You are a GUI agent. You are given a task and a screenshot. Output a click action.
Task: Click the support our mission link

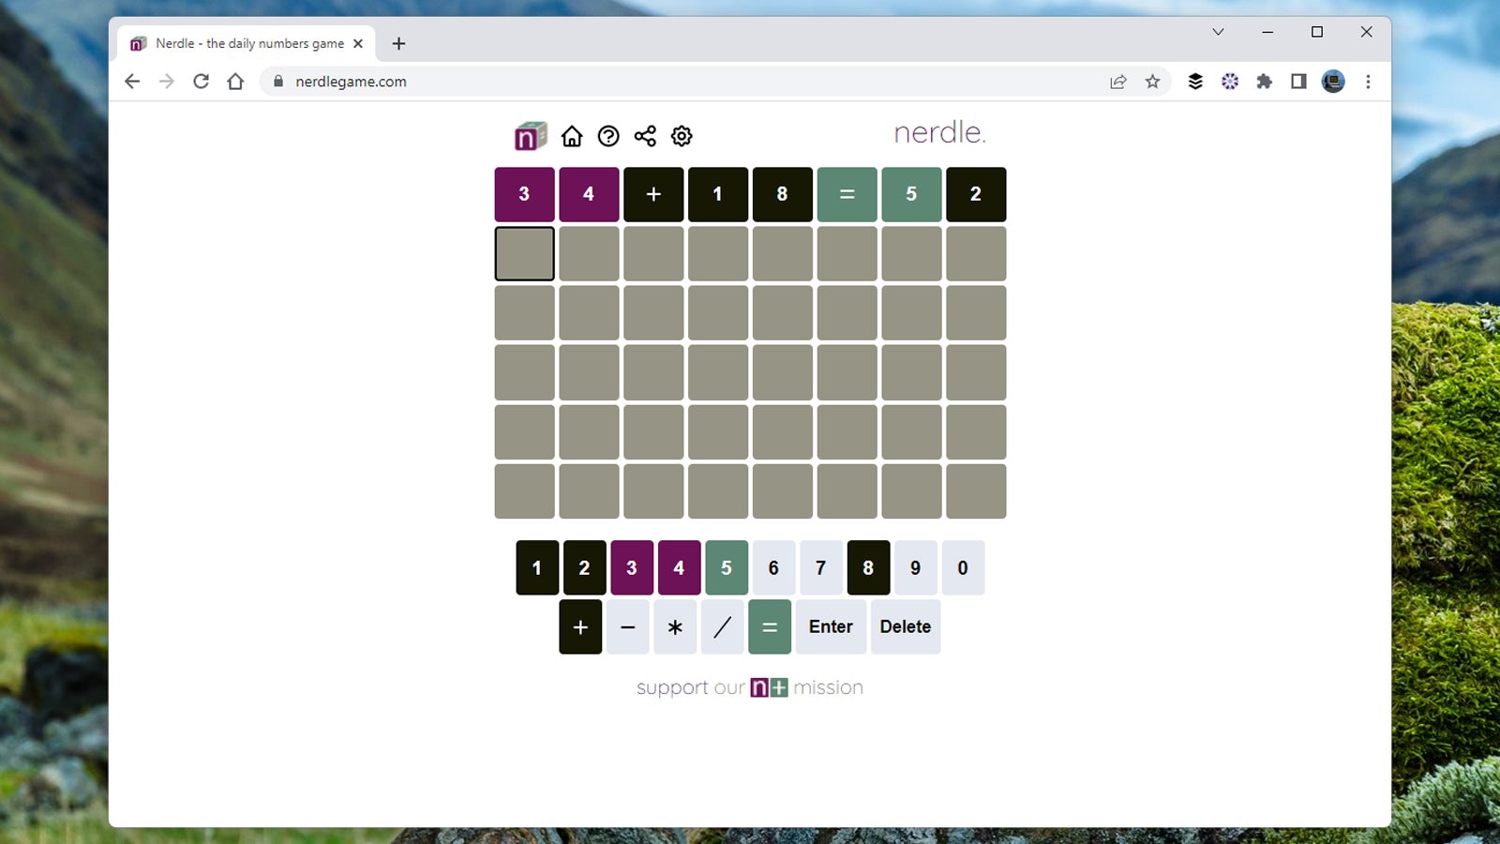749,687
